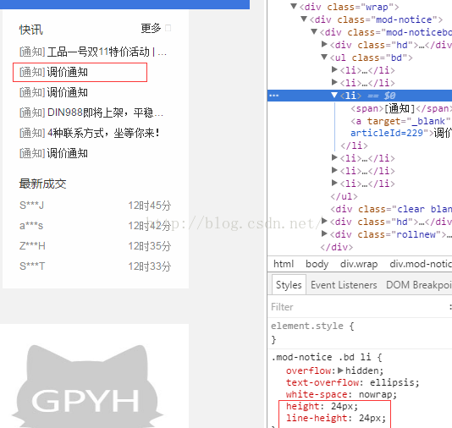Switch to the Event Listeners tab
452x428 pixels.
pyautogui.click(x=344, y=285)
